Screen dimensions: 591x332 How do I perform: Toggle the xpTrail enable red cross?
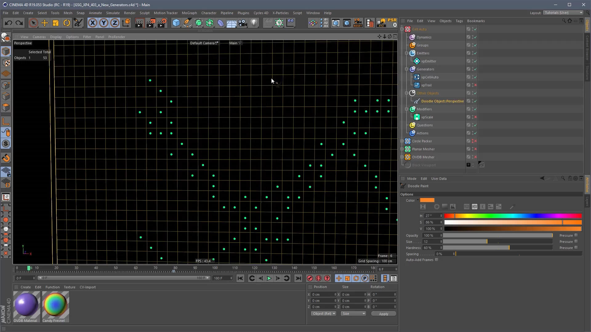click(476, 85)
